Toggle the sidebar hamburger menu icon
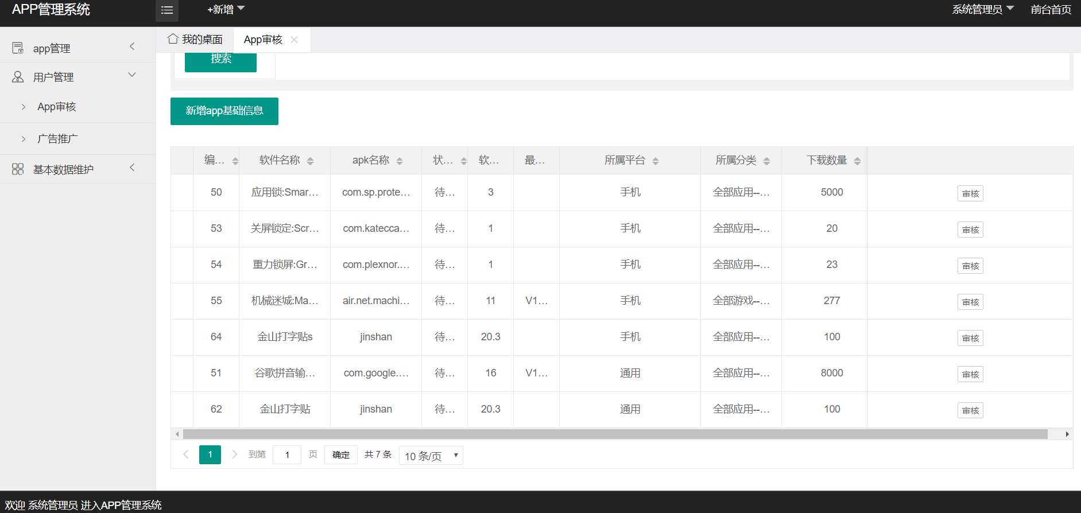This screenshot has width=1081, height=513. coord(167,10)
